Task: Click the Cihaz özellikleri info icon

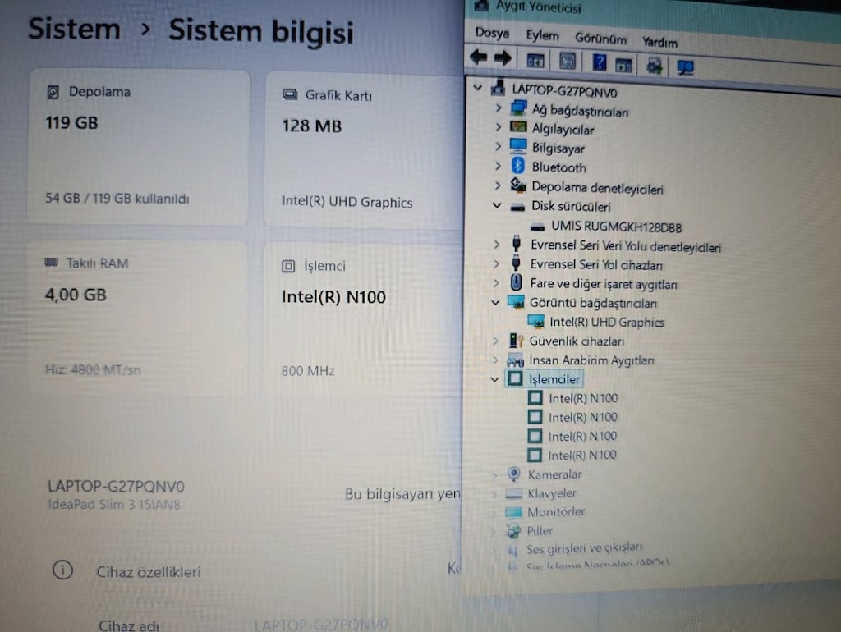Action: pos(62,570)
